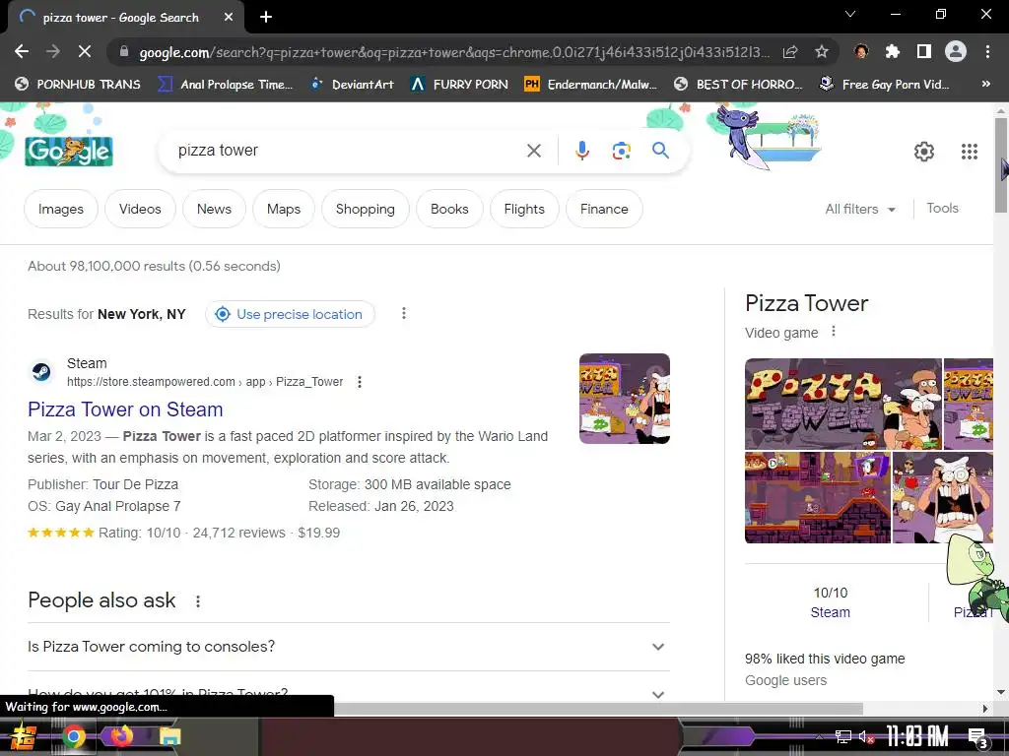Search by image with Google Lens
1009x756 pixels.
click(621, 151)
